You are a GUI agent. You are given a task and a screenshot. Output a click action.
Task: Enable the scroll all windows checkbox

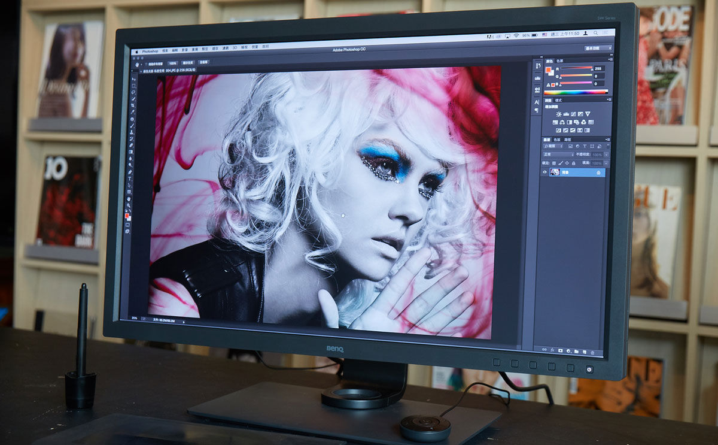click(x=147, y=64)
